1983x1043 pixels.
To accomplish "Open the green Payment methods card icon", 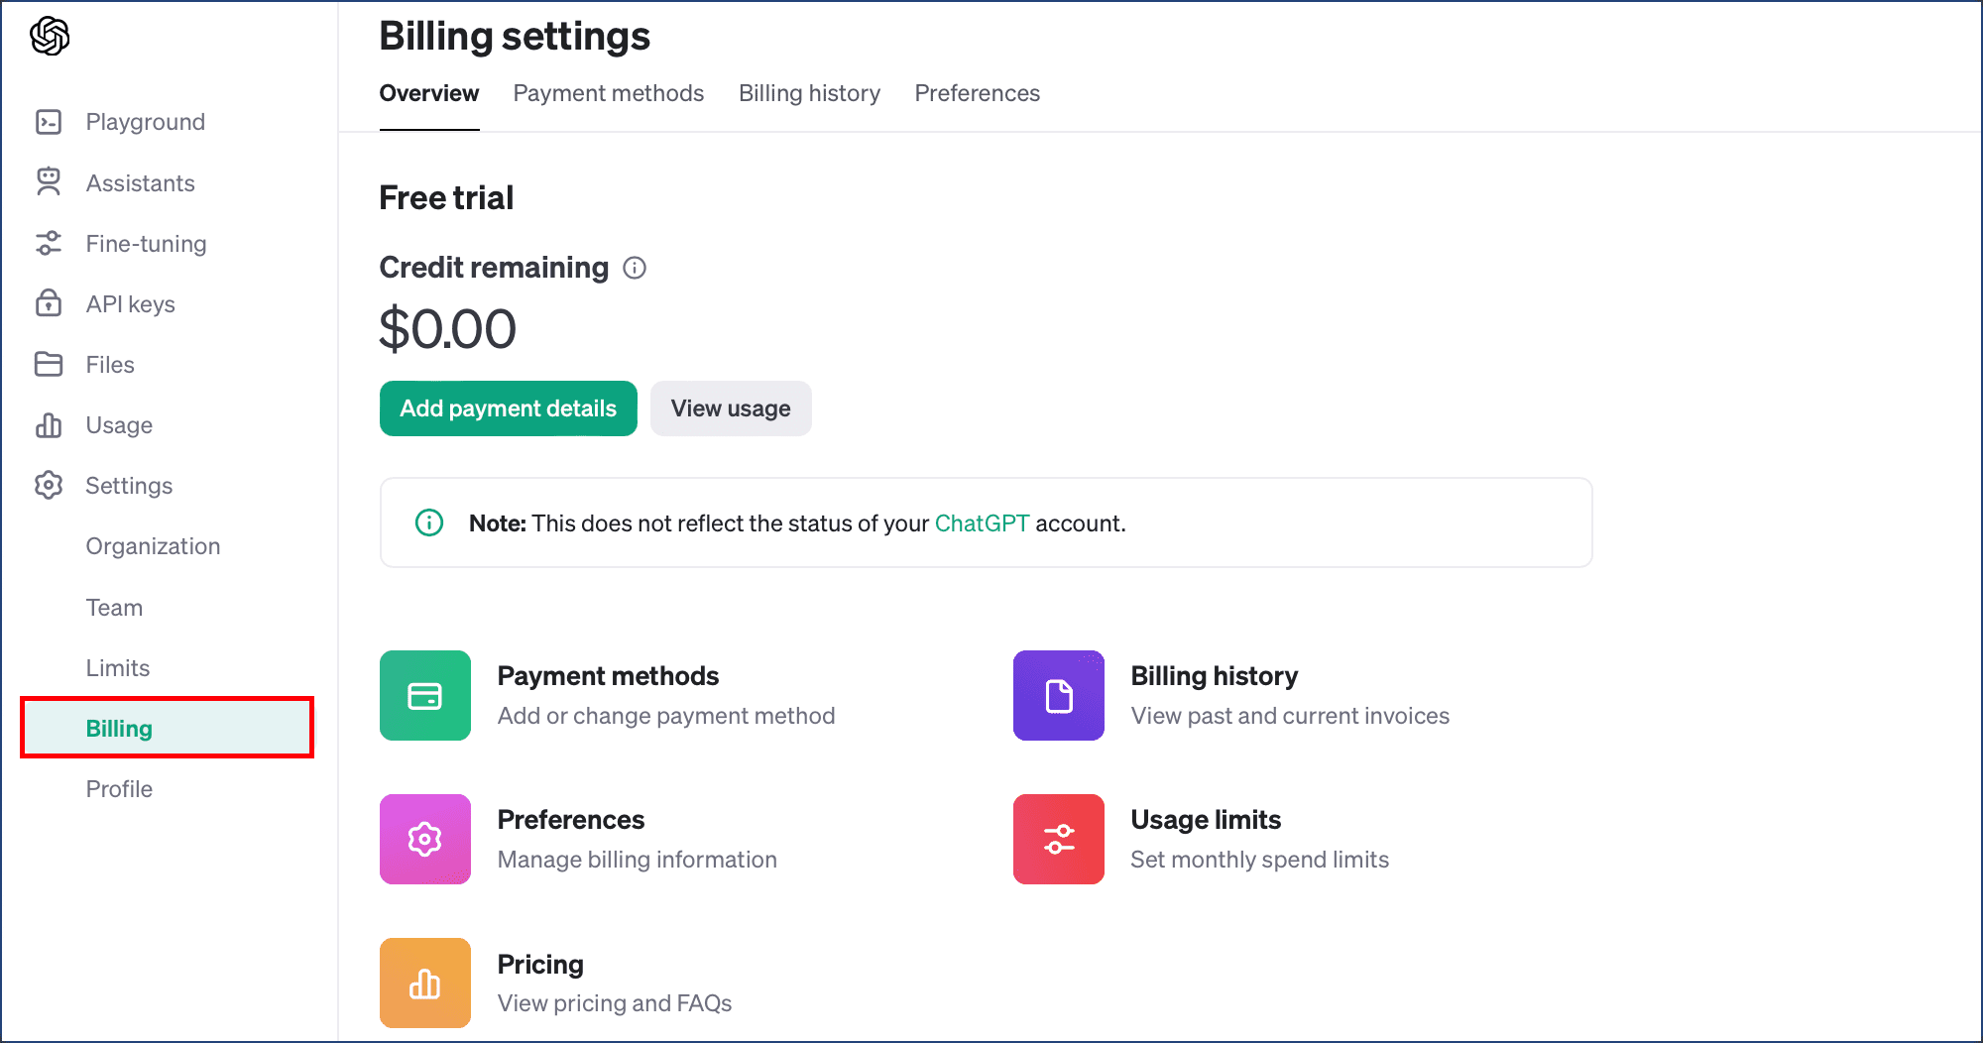I will tap(425, 695).
